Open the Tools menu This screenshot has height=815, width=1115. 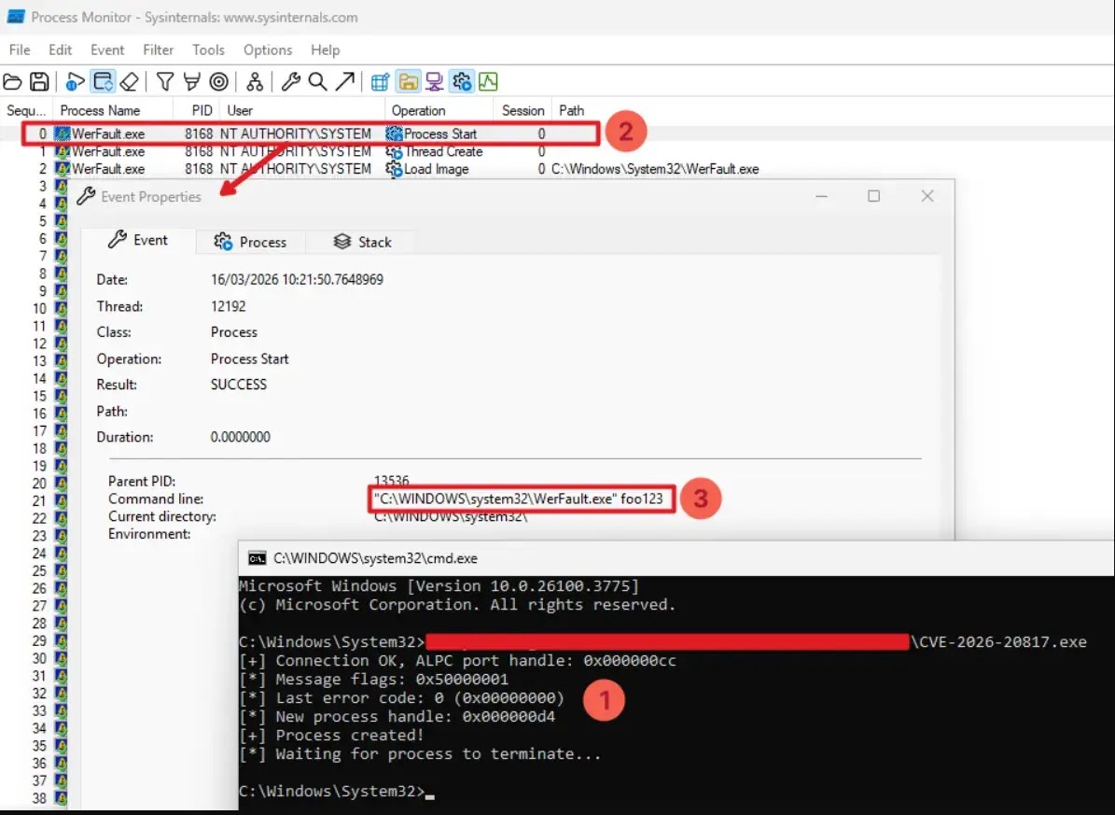208,49
